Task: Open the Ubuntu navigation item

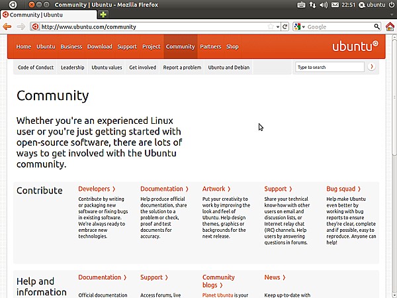Action: coord(46,46)
